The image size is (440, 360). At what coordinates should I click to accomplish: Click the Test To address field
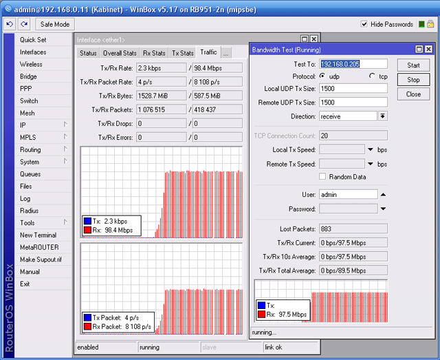353,64
